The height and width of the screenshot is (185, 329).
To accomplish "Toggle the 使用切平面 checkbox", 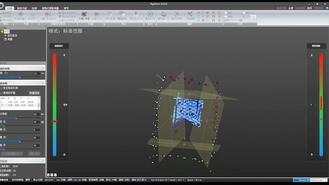I will [1, 93].
